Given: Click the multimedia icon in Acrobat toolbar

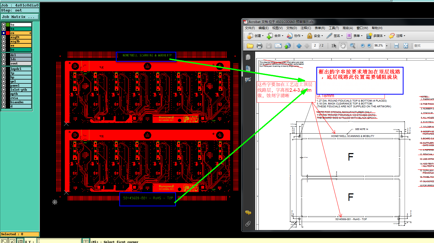Looking at the screenshot, I should coord(369,36).
